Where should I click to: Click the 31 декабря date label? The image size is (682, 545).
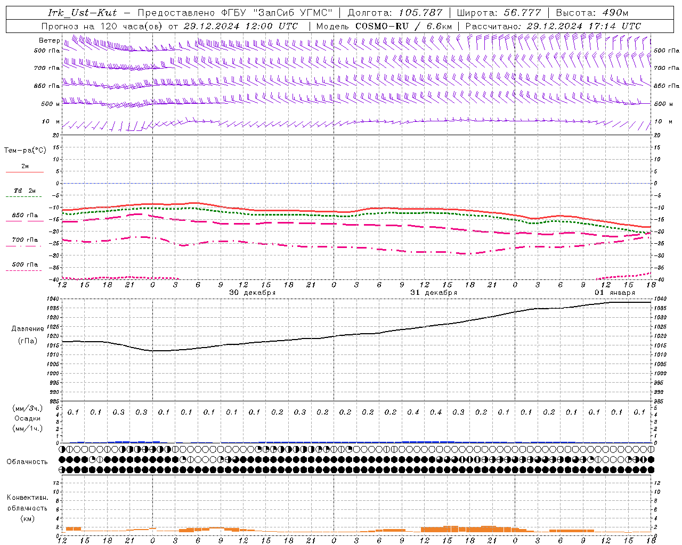(x=434, y=293)
